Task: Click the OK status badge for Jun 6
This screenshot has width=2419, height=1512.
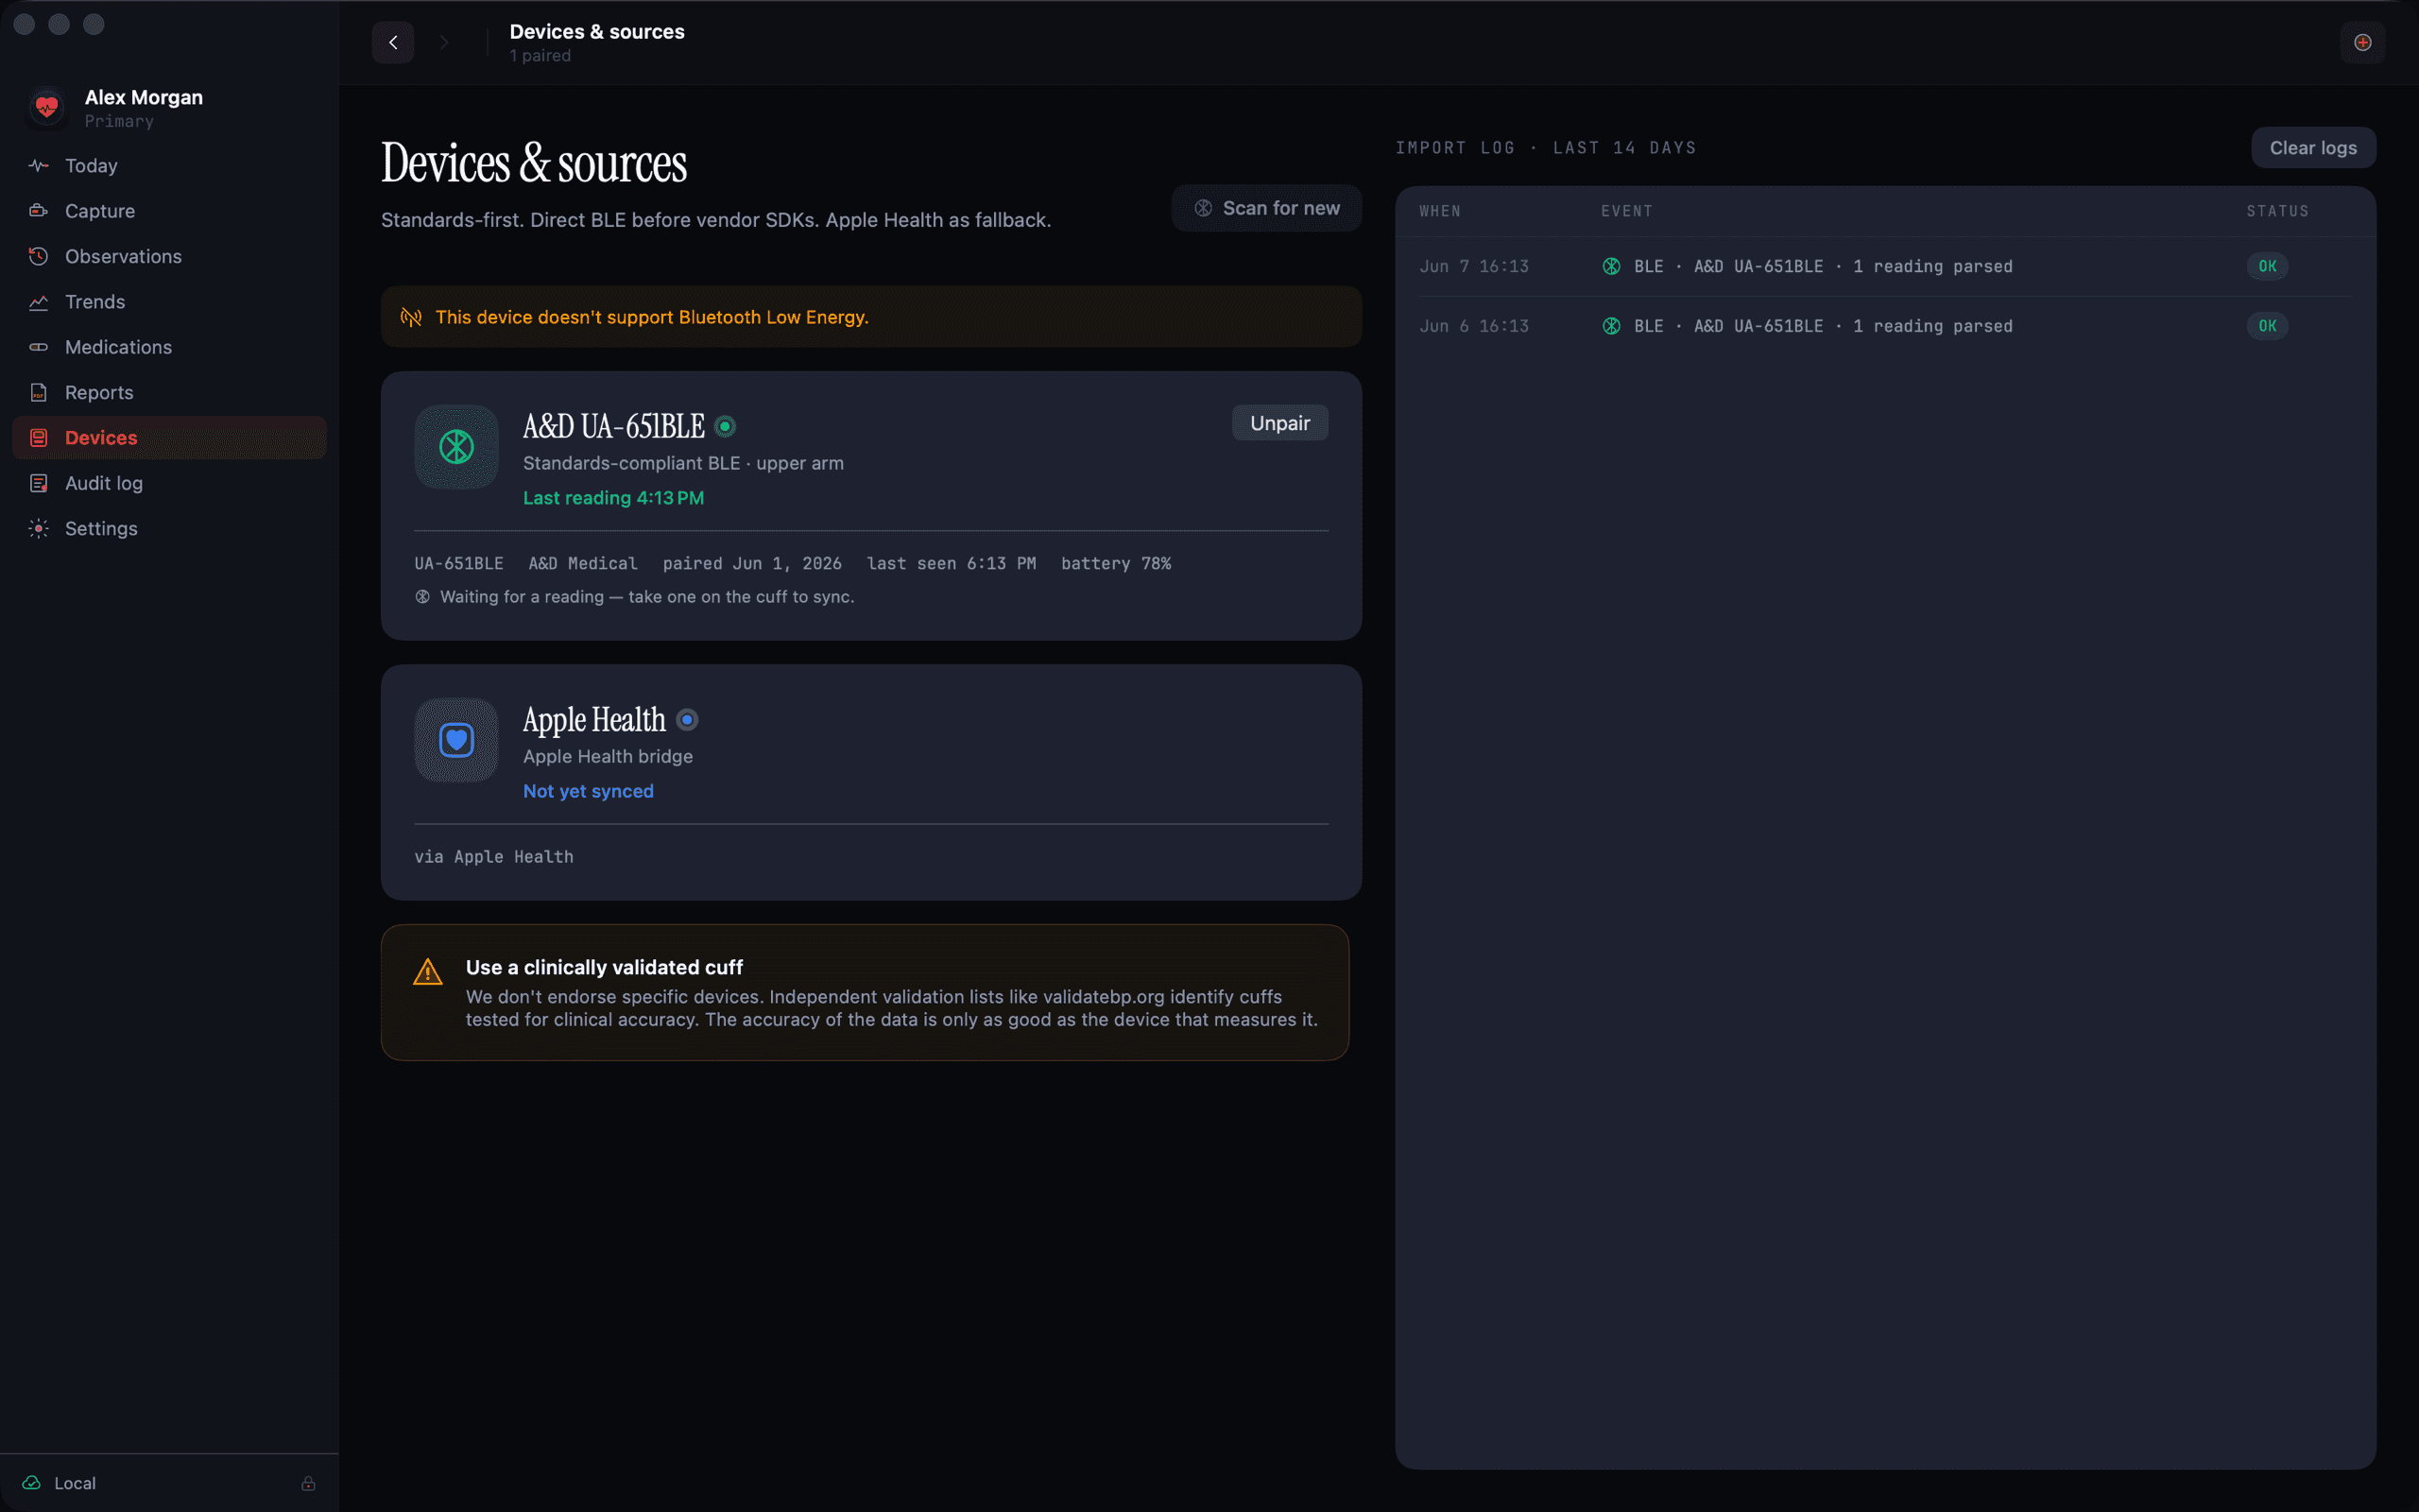Action: 2267,326
